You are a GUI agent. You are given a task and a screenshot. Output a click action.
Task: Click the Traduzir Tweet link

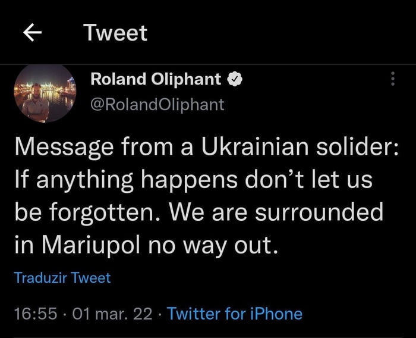(62, 277)
